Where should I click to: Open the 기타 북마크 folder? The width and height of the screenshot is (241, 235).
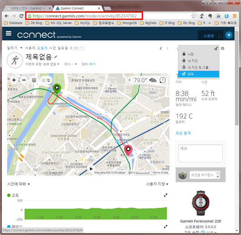pos(226,23)
